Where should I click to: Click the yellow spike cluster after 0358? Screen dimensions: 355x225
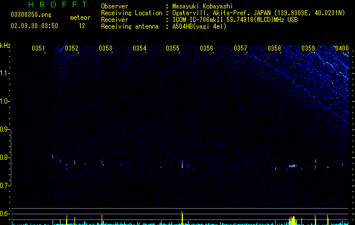293,220
